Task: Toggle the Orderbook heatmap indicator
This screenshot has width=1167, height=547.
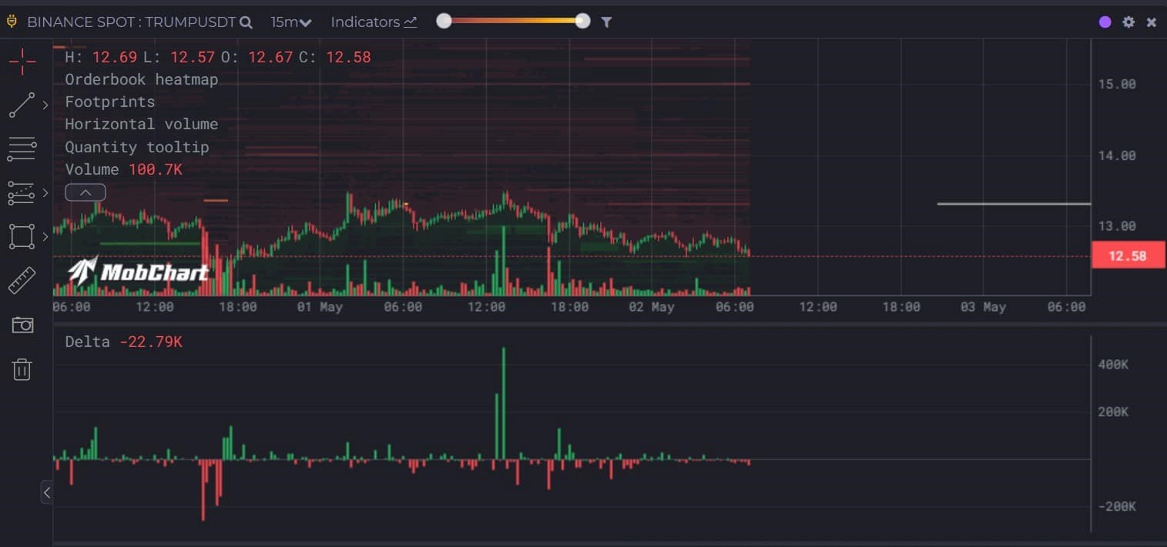Action: click(141, 79)
